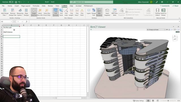Image resolution: width=181 pixels, height=102 pixels.
Task: Click the Add Design Files icon
Action: pos(5,10)
